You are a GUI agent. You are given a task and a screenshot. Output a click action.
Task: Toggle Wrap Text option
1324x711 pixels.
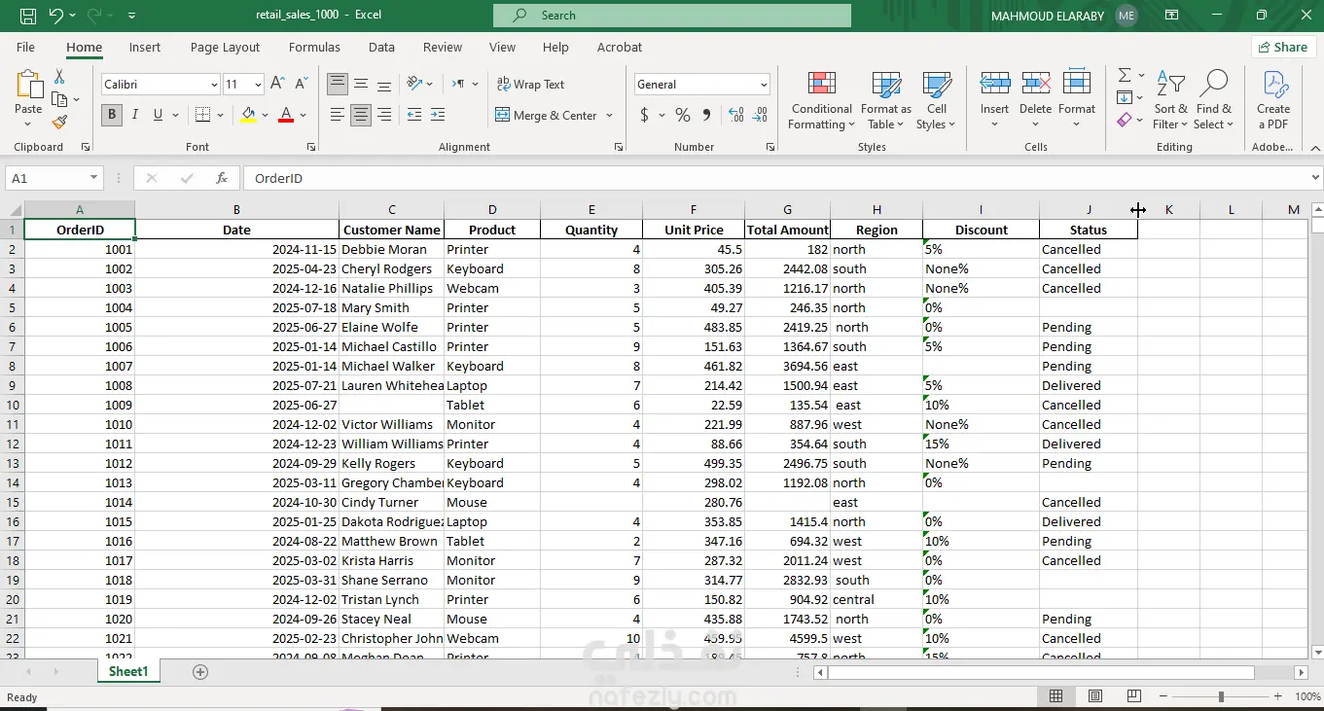tap(530, 85)
